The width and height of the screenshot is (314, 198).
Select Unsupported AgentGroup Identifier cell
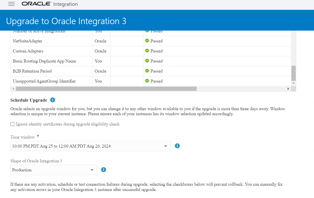click(51, 81)
